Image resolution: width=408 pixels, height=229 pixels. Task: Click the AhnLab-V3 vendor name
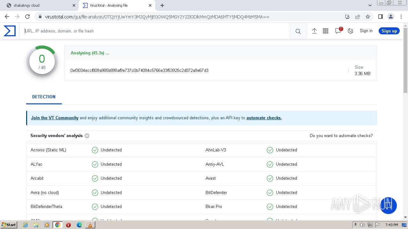pos(216,150)
